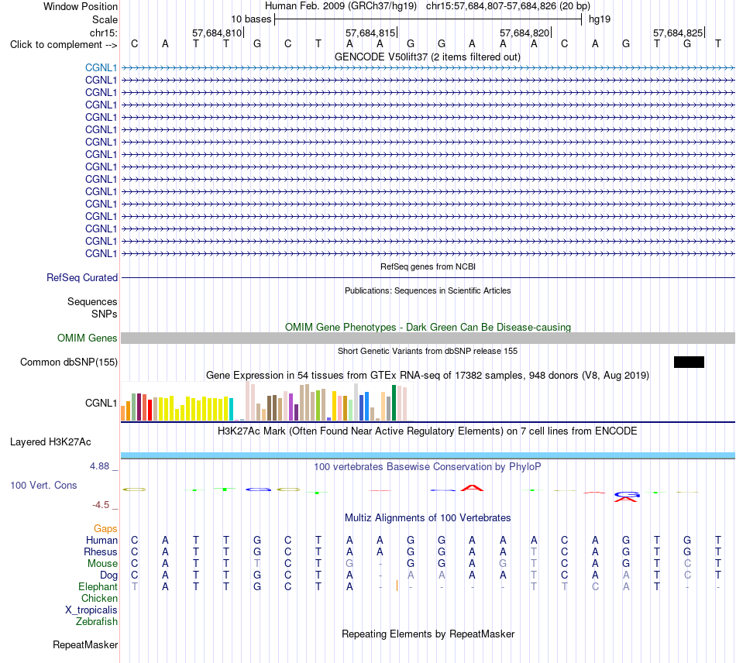Click 'Repeating Elements by RepeatMasker' title

(x=428, y=634)
